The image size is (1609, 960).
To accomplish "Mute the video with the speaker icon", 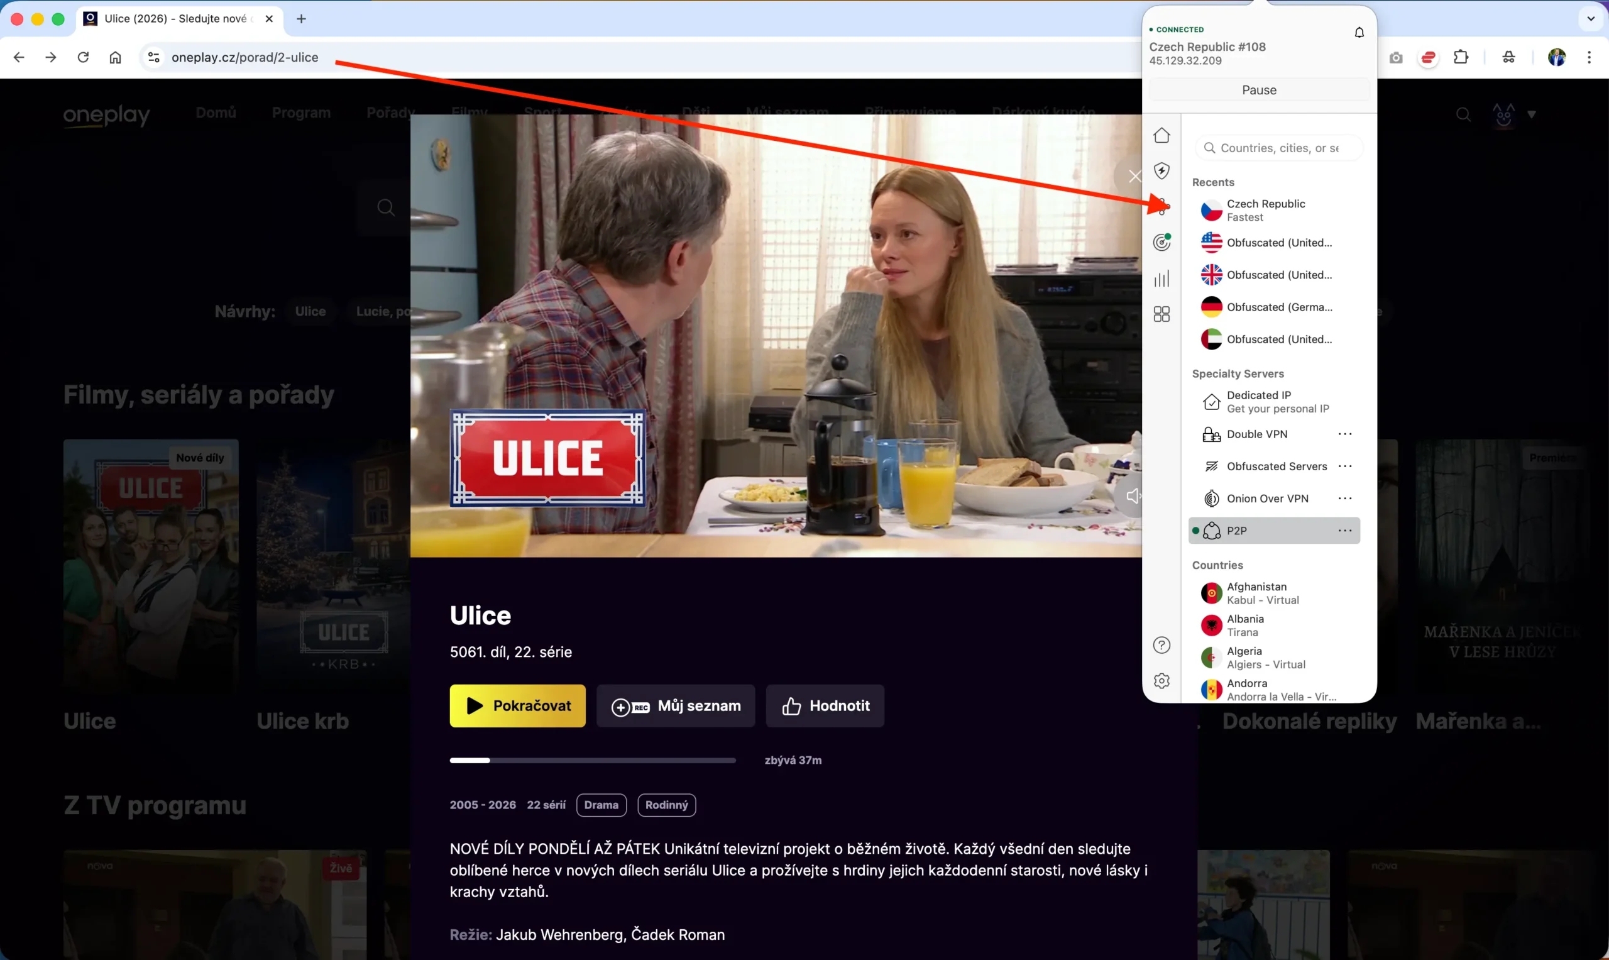I will click(x=1133, y=496).
